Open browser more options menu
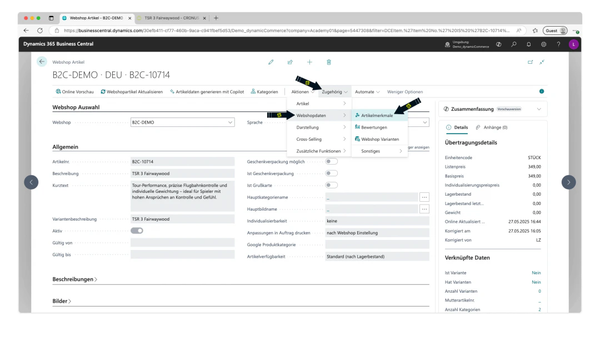Screen dimensions: 600x337 point(576,30)
